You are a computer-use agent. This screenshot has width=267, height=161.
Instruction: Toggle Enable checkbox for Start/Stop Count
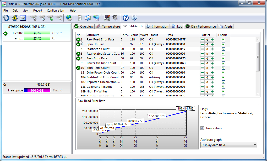[223, 49]
